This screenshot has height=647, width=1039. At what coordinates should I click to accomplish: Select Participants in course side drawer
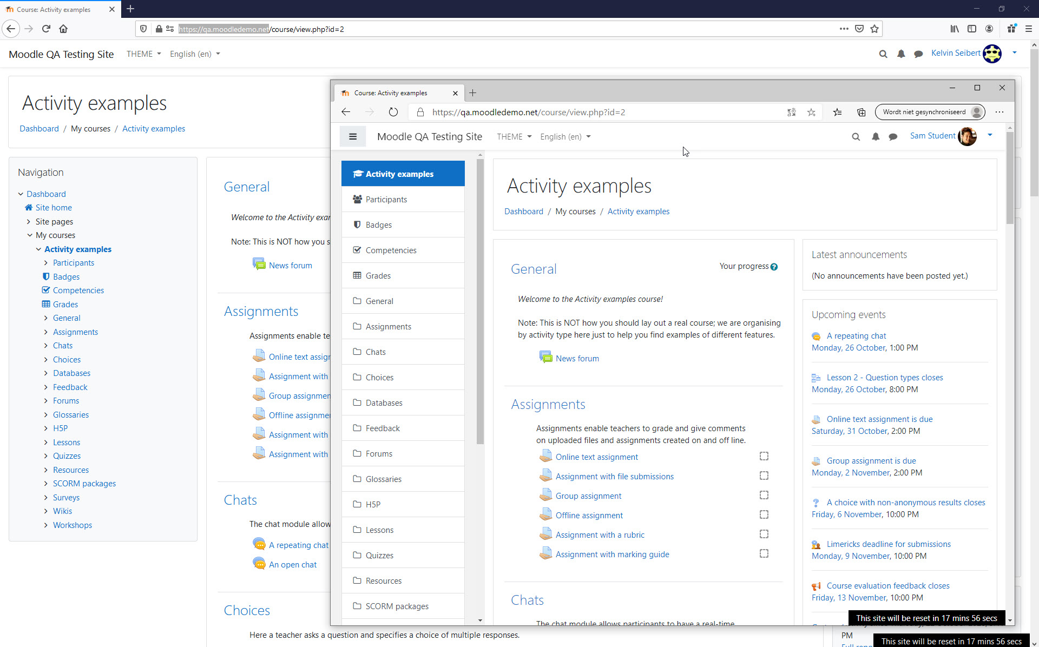[403, 199]
